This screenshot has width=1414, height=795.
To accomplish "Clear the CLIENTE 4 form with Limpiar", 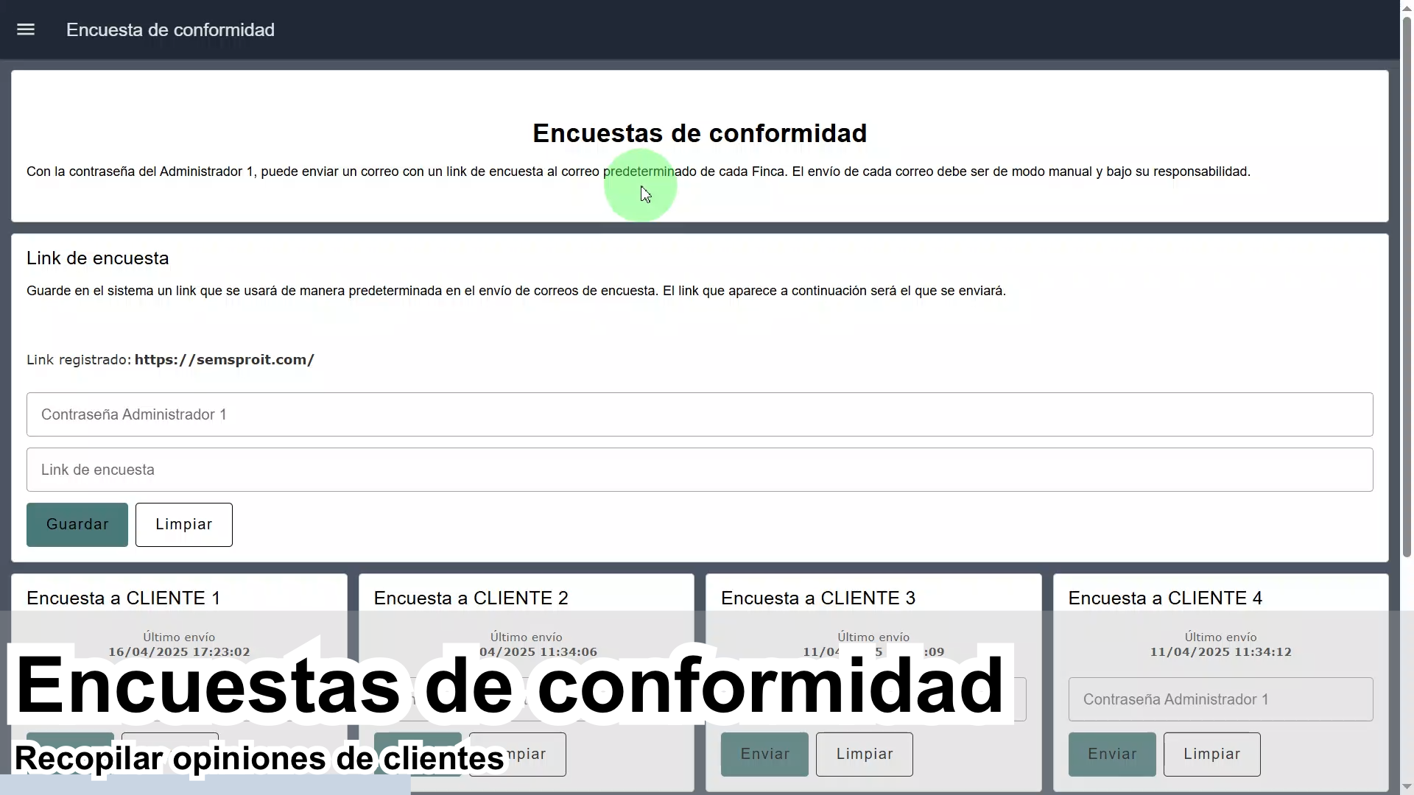I will tap(1211, 754).
